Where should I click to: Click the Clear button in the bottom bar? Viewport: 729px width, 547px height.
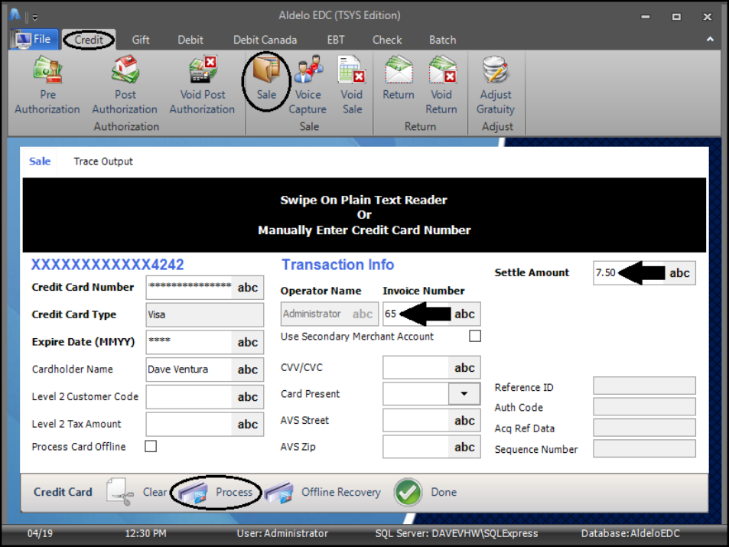coord(137,492)
